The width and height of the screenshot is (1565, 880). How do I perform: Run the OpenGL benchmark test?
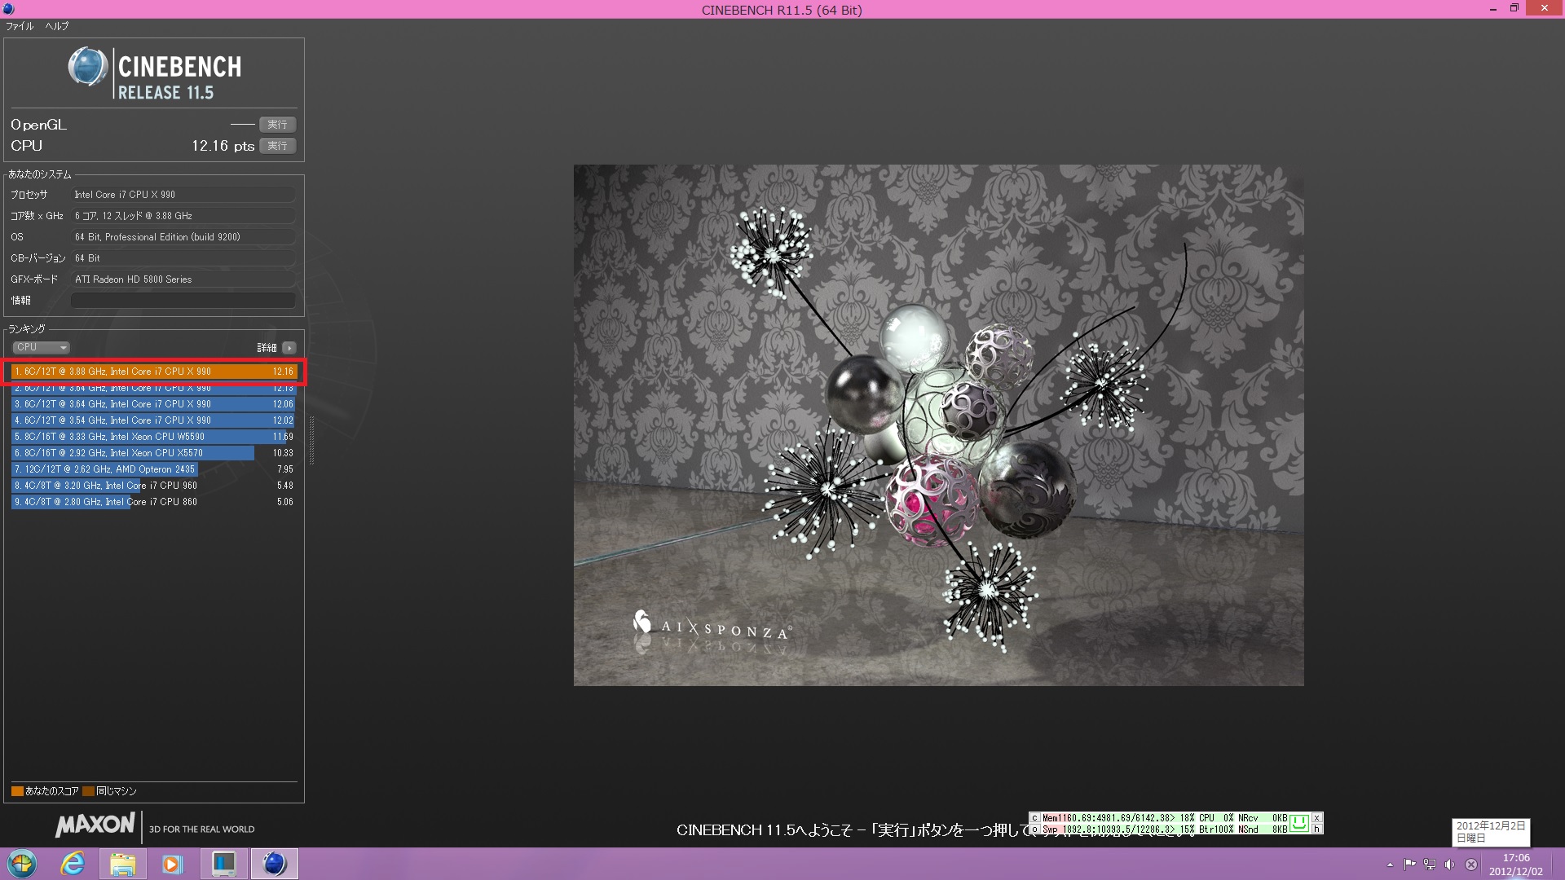pyautogui.click(x=277, y=125)
